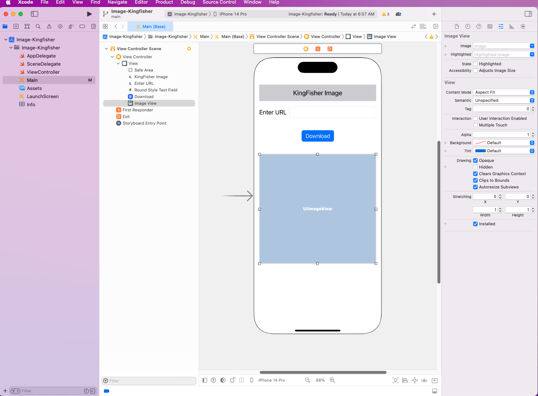Open the Content Mode dropdown
The width and height of the screenshot is (538, 396).
(503, 92)
